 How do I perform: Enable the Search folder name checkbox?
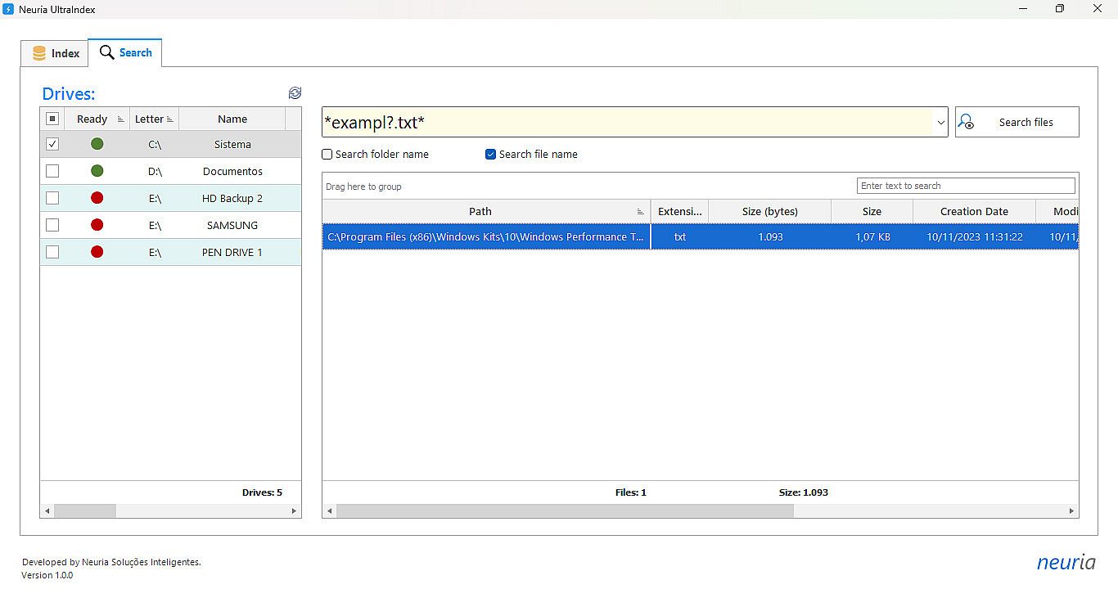[327, 155]
